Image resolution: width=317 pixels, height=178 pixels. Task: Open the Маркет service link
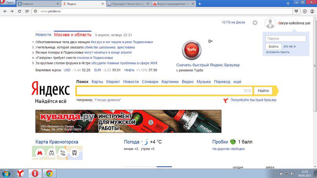[113, 82]
